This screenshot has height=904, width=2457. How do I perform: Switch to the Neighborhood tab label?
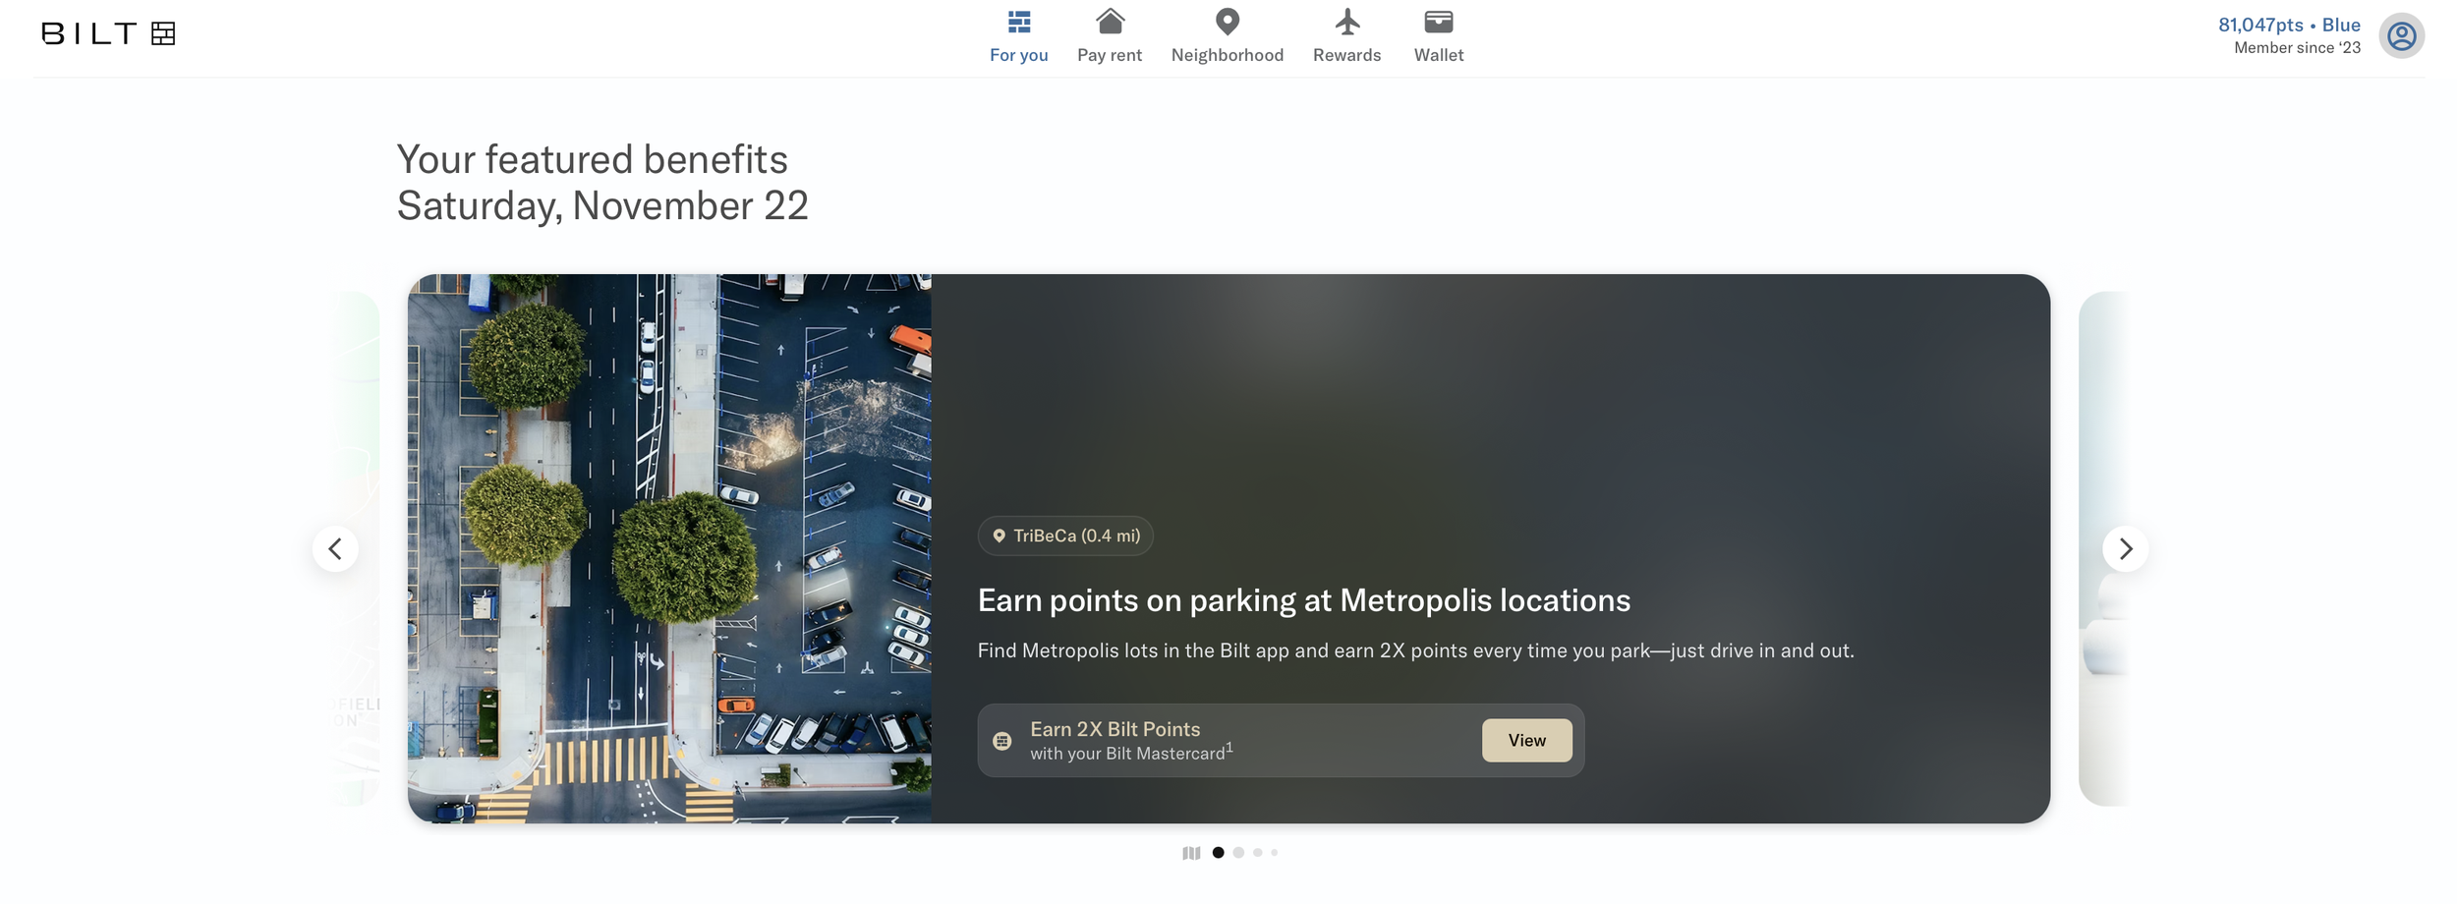pos(1227,55)
